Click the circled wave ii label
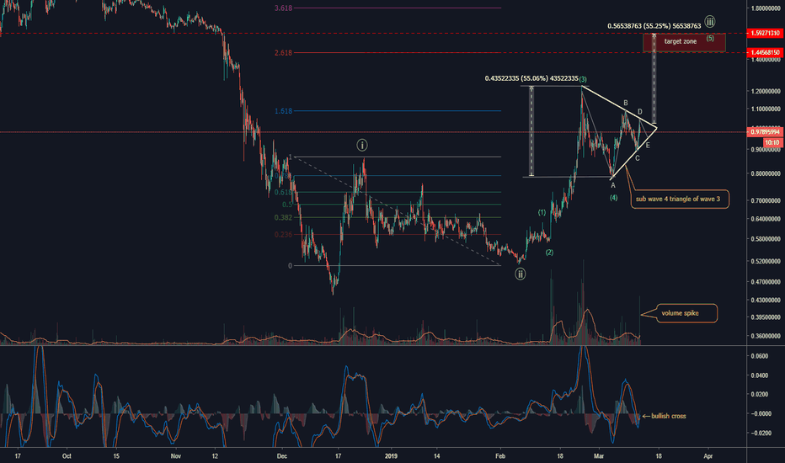This screenshot has height=463, width=785. pyautogui.click(x=521, y=274)
